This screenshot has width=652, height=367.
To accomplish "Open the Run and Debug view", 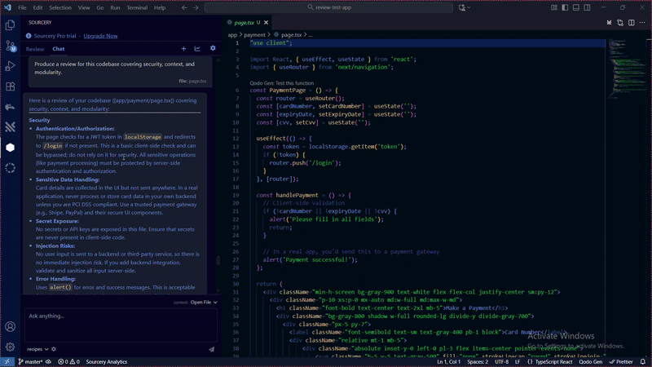I will 10,66.
